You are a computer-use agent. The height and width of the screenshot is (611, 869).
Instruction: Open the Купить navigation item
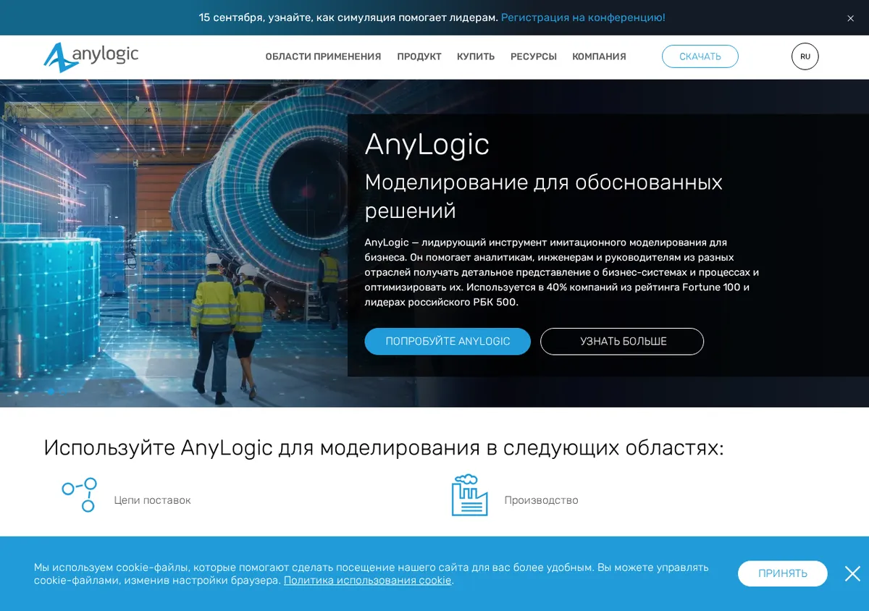pyautogui.click(x=476, y=56)
